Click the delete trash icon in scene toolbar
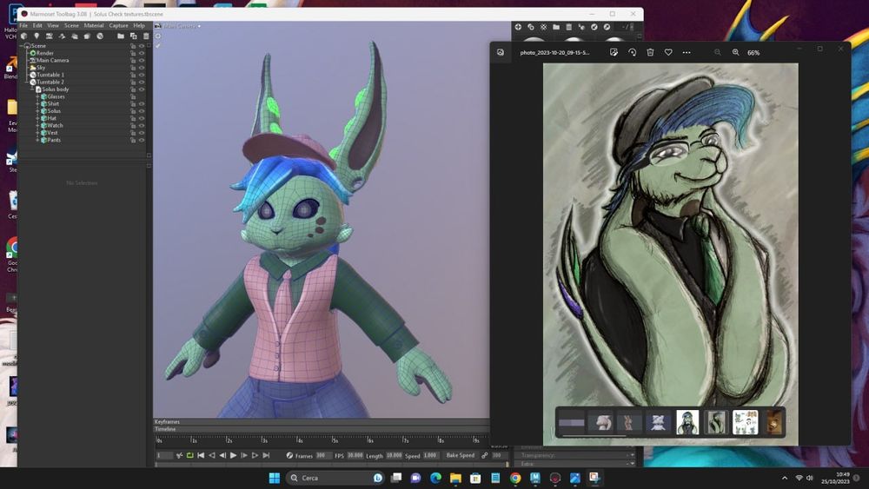The width and height of the screenshot is (869, 489). click(x=144, y=36)
